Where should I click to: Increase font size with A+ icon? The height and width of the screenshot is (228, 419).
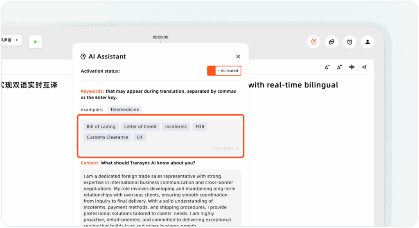coord(339,67)
